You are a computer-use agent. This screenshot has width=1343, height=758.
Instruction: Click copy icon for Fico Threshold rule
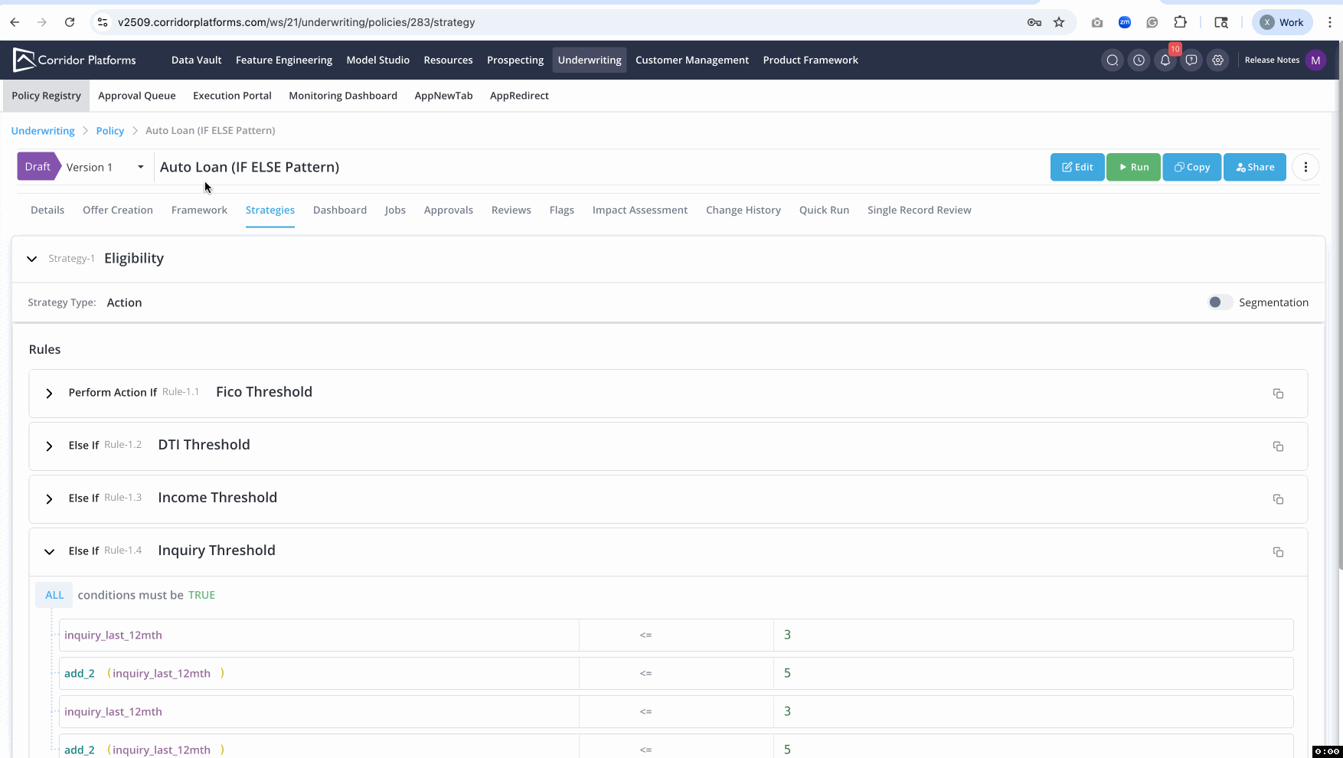[x=1278, y=394]
